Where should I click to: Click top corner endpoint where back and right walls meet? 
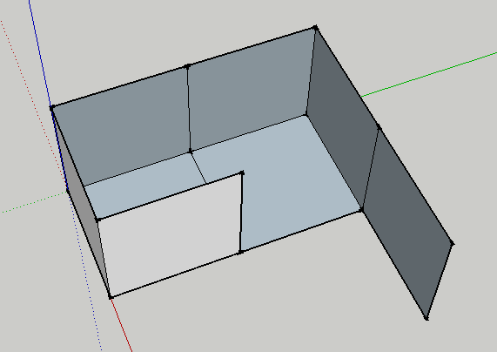(315, 28)
